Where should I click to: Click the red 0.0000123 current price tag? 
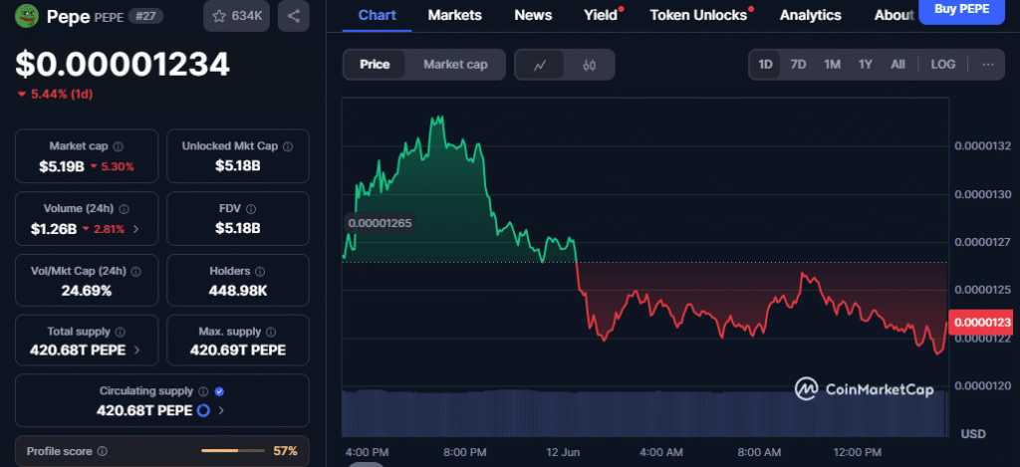pyautogui.click(x=983, y=322)
